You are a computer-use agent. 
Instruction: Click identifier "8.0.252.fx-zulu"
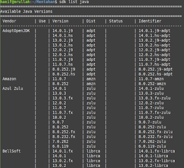155,132
